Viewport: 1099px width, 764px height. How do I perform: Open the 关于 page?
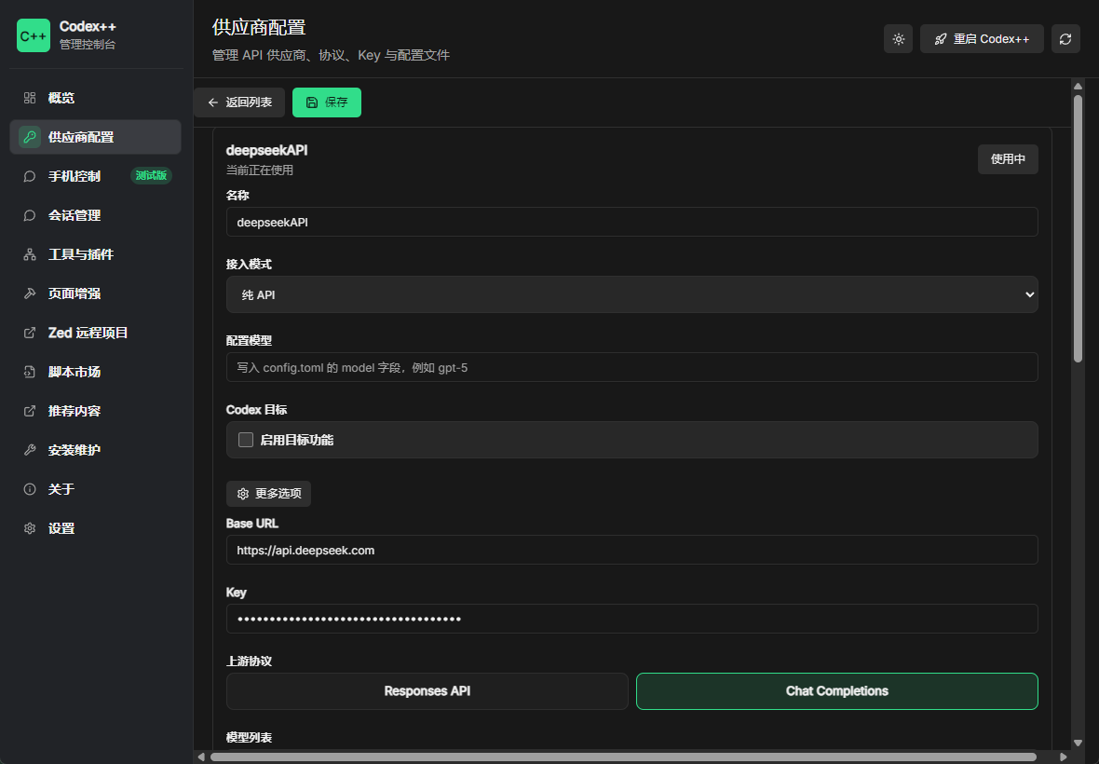pyautogui.click(x=95, y=489)
